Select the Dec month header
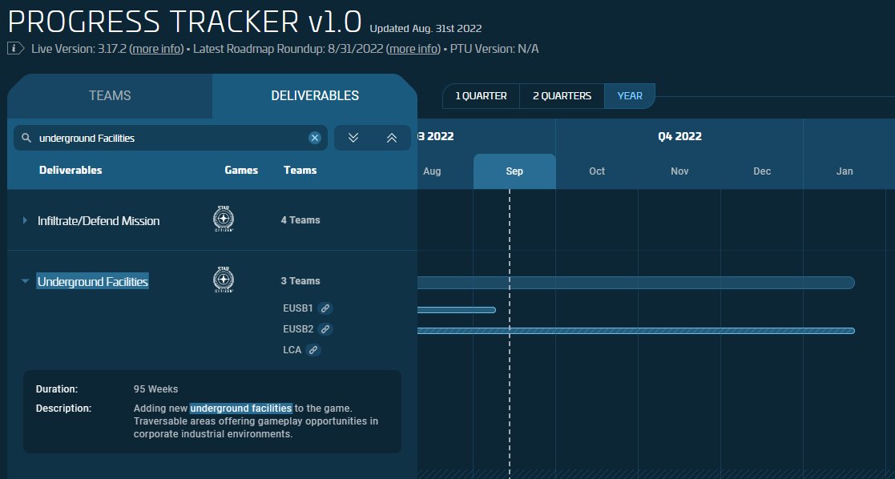Image resolution: width=895 pixels, height=479 pixels. point(762,171)
